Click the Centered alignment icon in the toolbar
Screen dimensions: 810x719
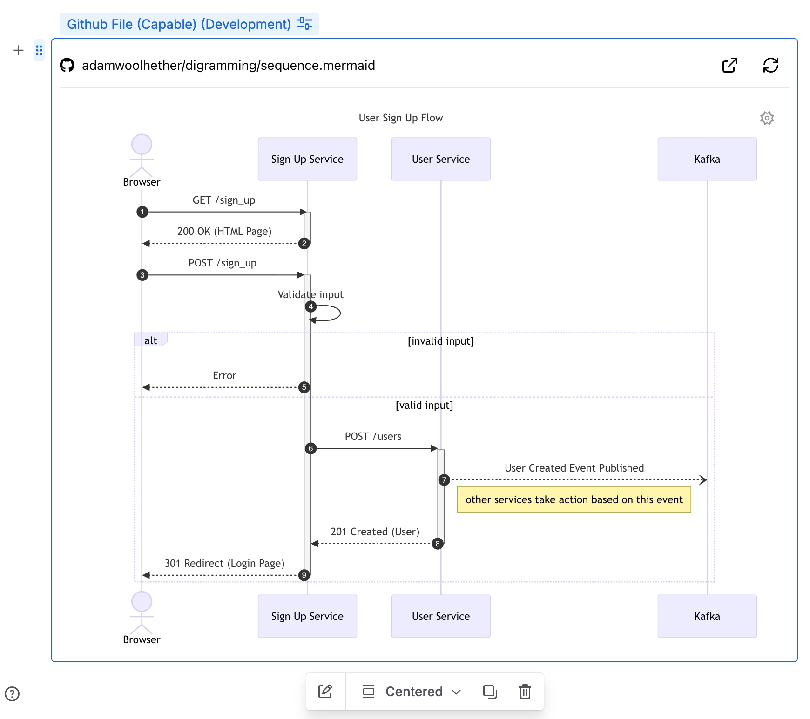coord(369,691)
